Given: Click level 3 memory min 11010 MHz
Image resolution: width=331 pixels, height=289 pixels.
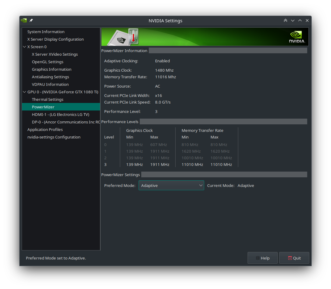Looking at the screenshot, I should 192,165.
